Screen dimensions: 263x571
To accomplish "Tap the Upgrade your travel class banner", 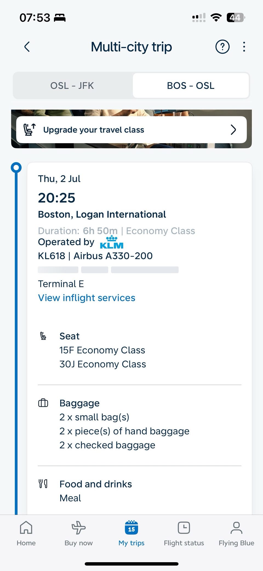I will click(131, 129).
